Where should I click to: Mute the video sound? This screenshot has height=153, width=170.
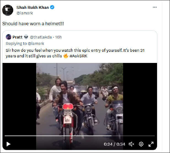(131, 144)
